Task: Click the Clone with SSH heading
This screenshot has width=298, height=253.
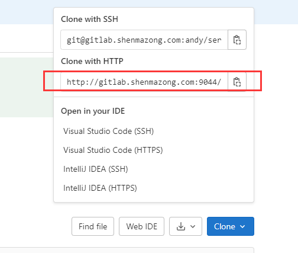Action: point(89,19)
